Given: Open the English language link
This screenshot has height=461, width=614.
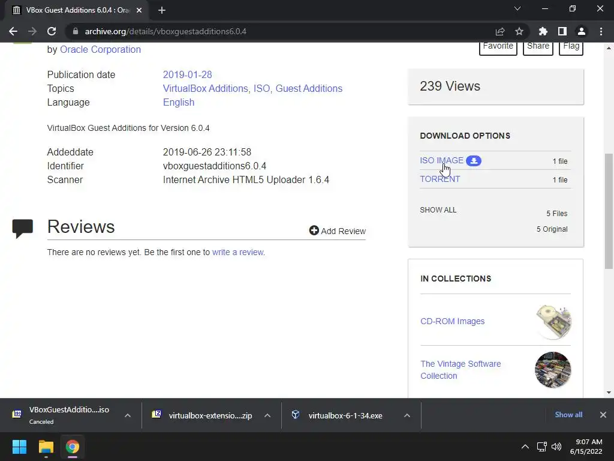Looking at the screenshot, I should coord(179,102).
